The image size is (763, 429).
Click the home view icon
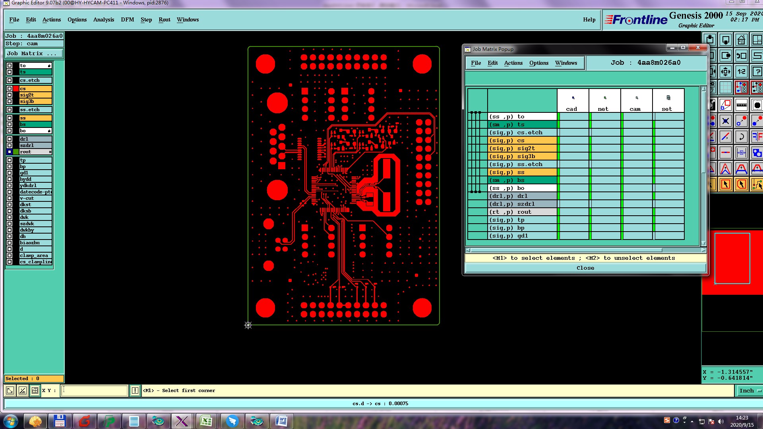pyautogui.click(x=741, y=40)
